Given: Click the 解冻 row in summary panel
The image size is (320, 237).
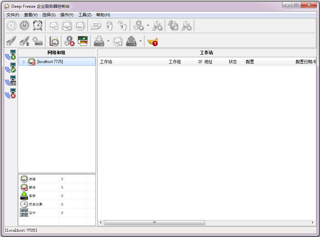Looking at the screenshot, I should [57, 187].
